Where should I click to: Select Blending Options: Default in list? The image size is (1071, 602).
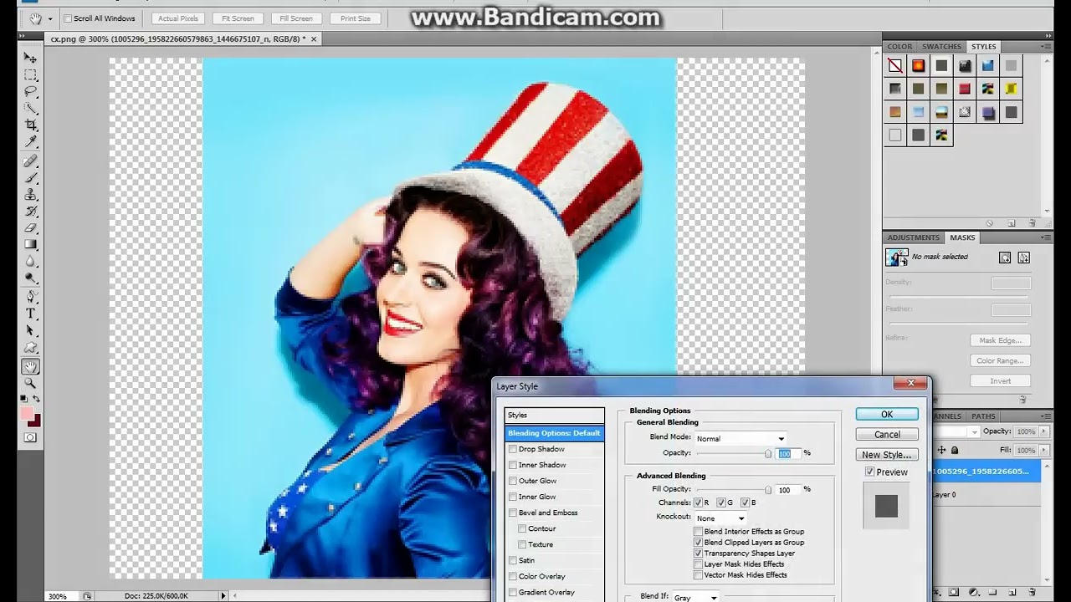point(554,433)
